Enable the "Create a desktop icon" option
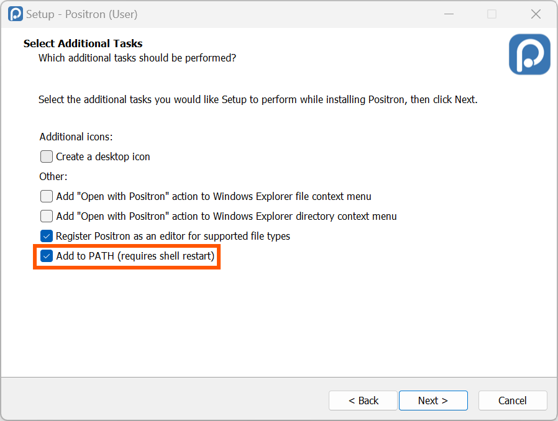Screen dimensions: 558x421 click(x=46, y=156)
